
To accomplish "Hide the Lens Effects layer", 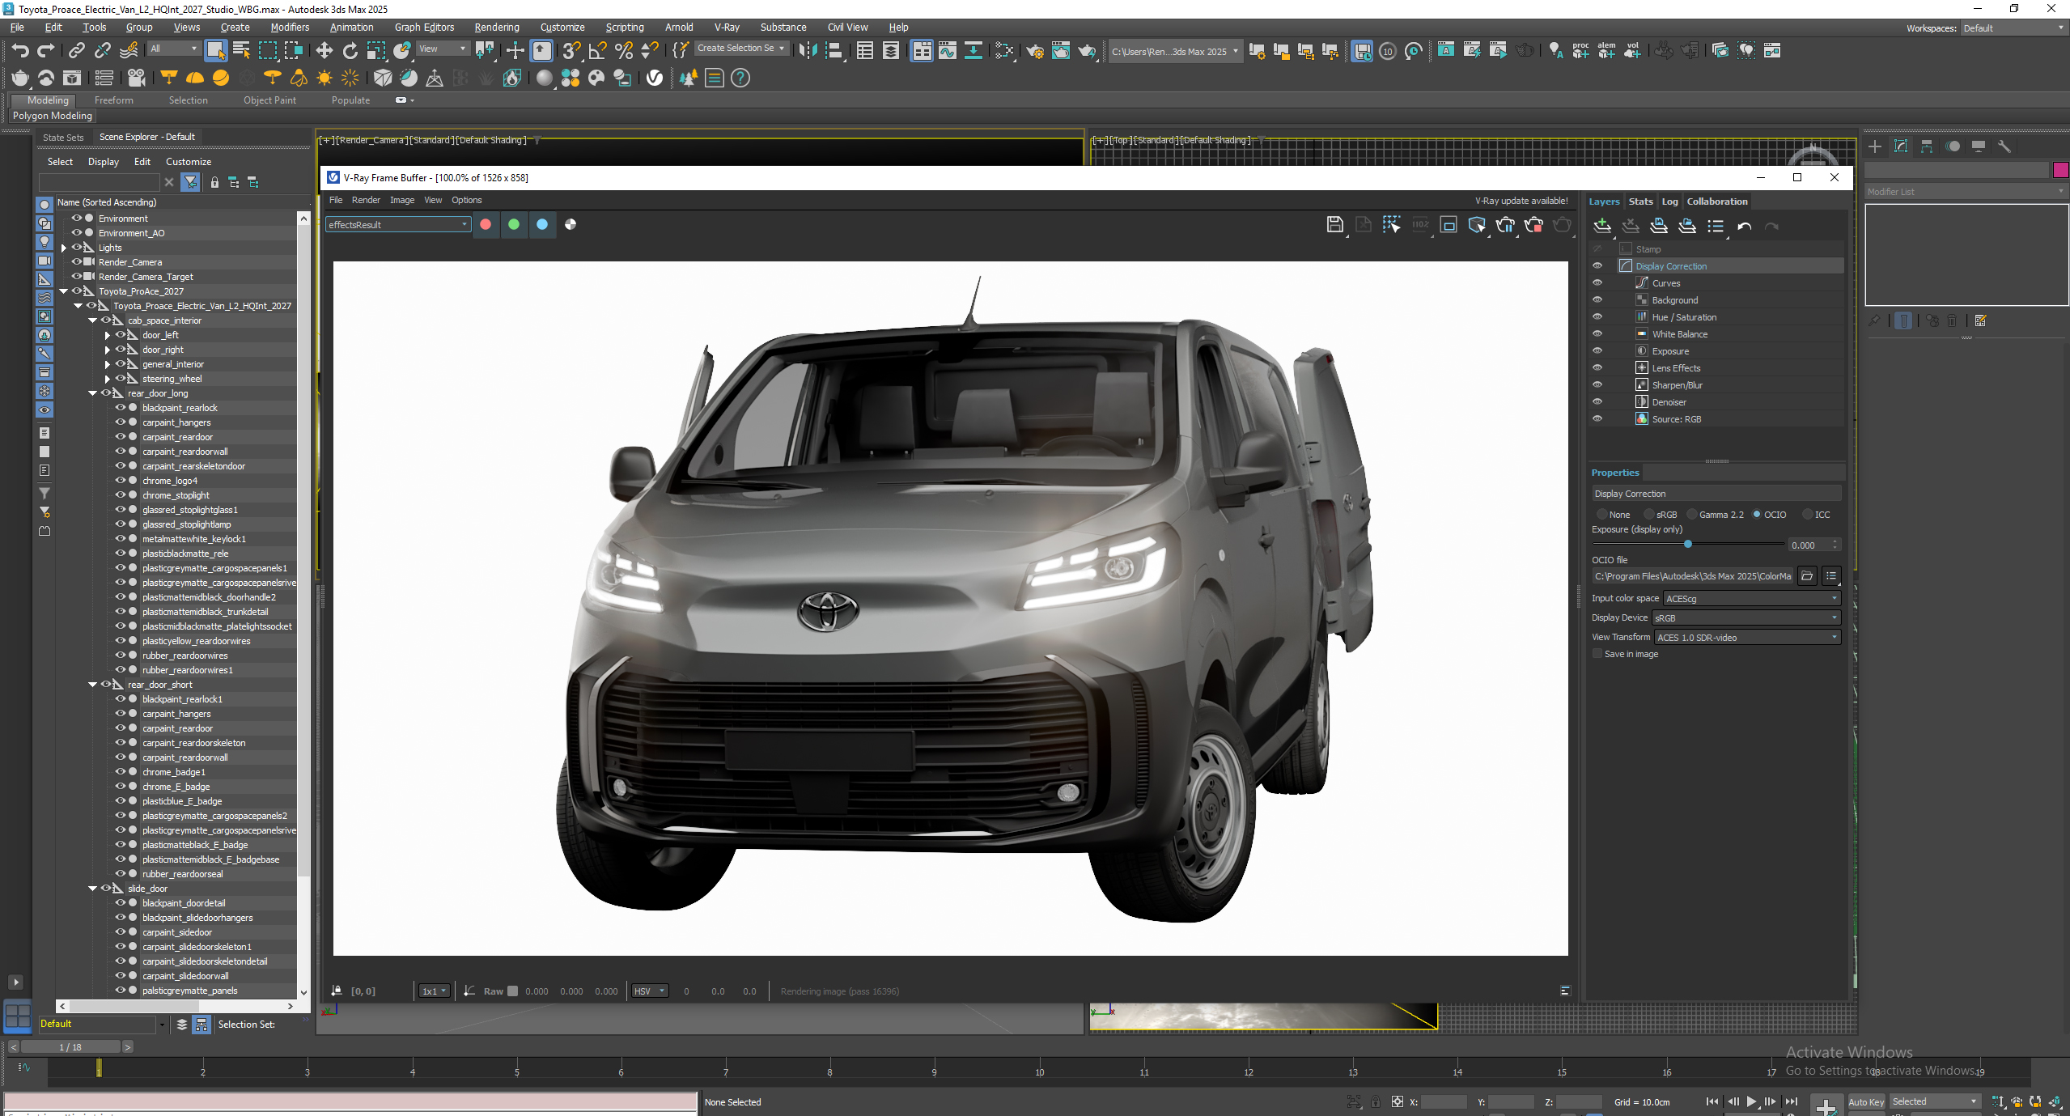I will 1597,368.
